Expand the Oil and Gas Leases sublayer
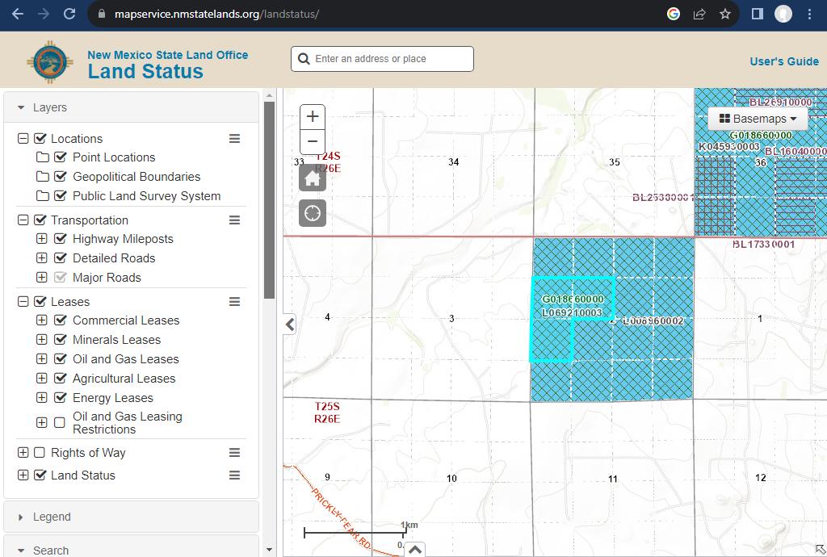This screenshot has width=827, height=557. coord(42,359)
